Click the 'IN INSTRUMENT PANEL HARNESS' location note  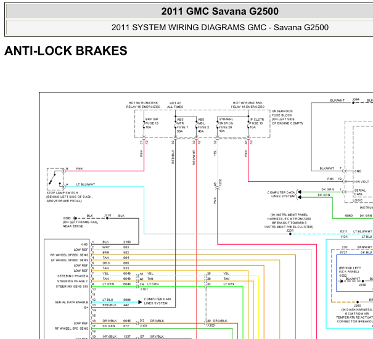pyautogui.click(x=289, y=221)
